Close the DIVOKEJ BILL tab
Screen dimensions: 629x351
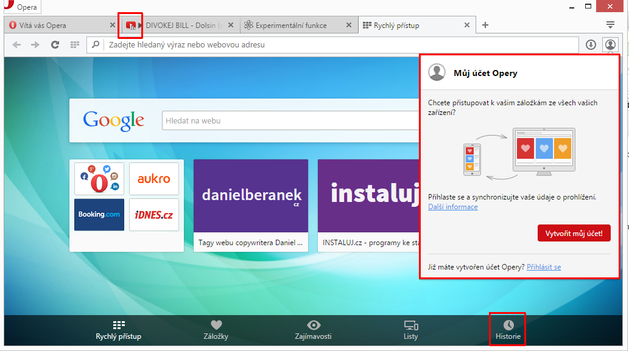pyautogui.click(x=231, y=25)
